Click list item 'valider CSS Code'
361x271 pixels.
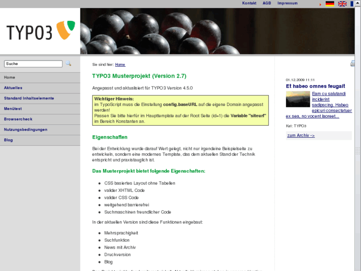pos(121,198)
